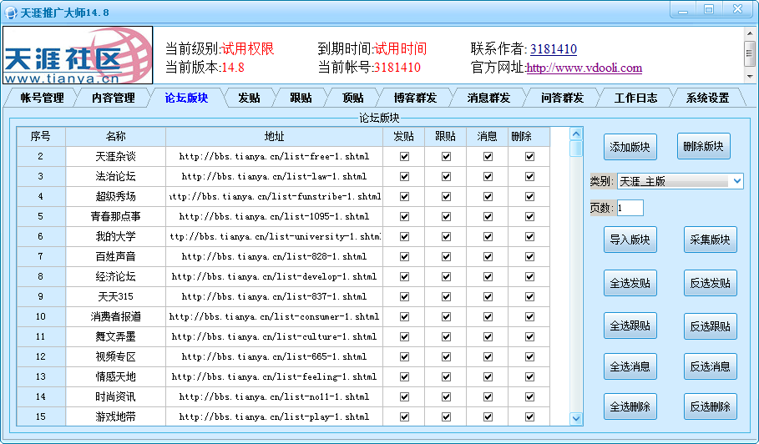The width and height of the screenshot is (759, 444).
Task: Click the 页数 input field
Action: click(x=630, y=208)
